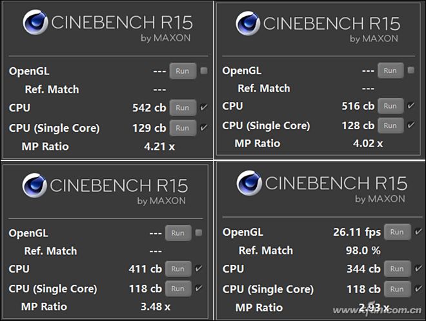426x321 pixels.
Task: Select the 516 cb CPU score
Action: click(358, 106)
